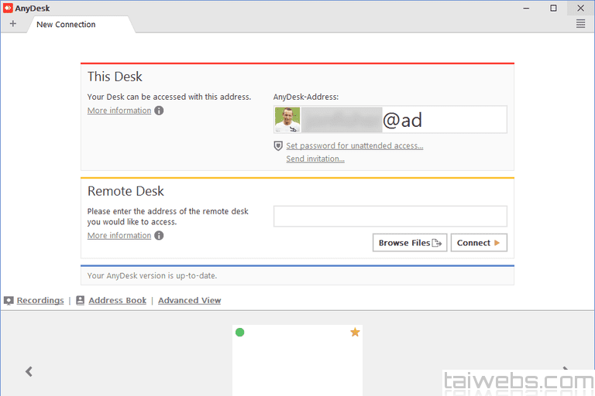The height and width of the screenshot is (396, 595).
Task: Open a new tab with plus icon
Action: click(x=12, y=24)
